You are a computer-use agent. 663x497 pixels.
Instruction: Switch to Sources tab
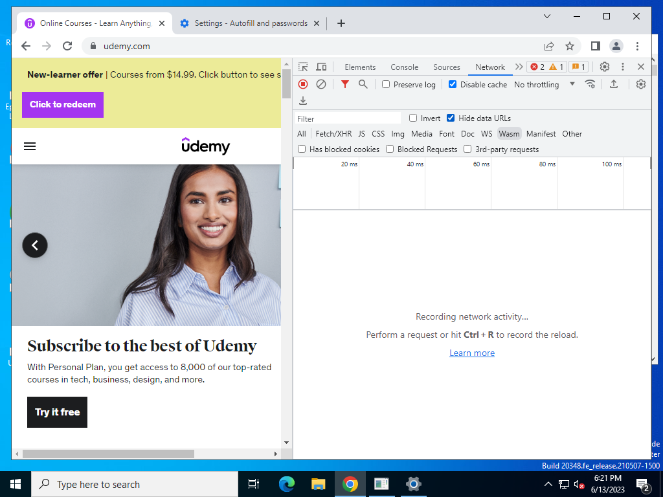(447, 67)
